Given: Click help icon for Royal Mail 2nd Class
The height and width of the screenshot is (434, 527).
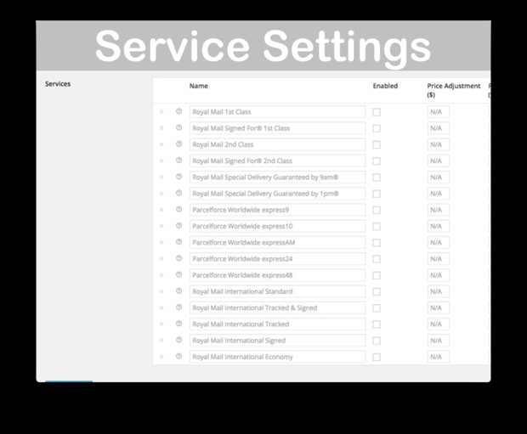Looking at the screenshot, I should (x=178, y=144).
